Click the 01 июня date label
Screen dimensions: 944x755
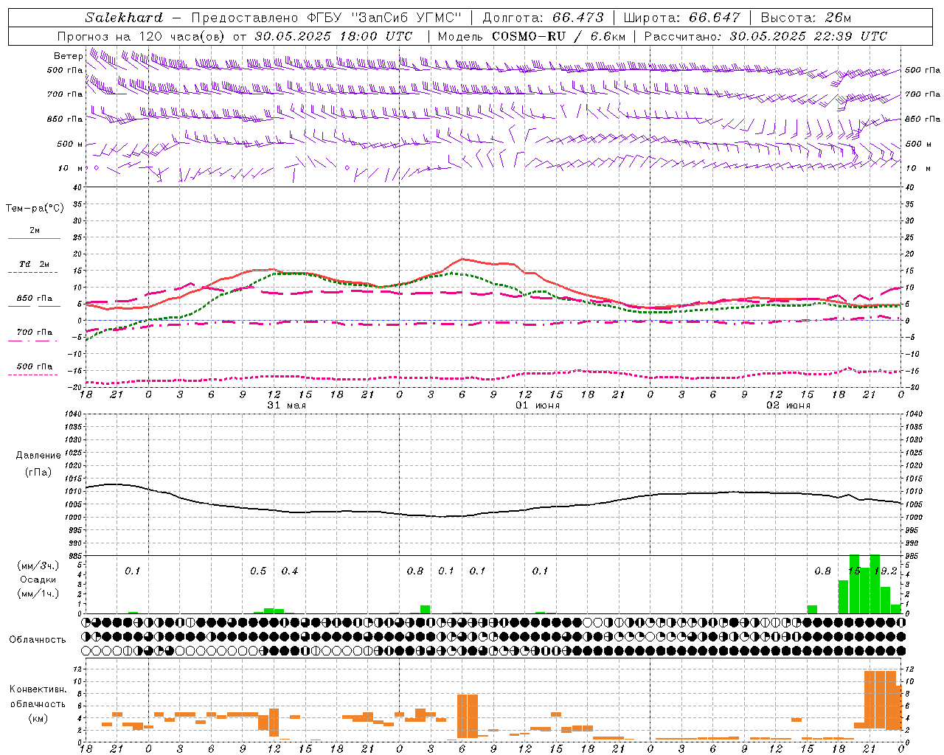(537, 406)
